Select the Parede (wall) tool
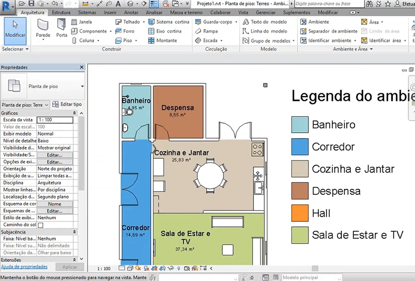Image resolution: width=415 pixels, height=281 pixels. click(x=43, y=29)
